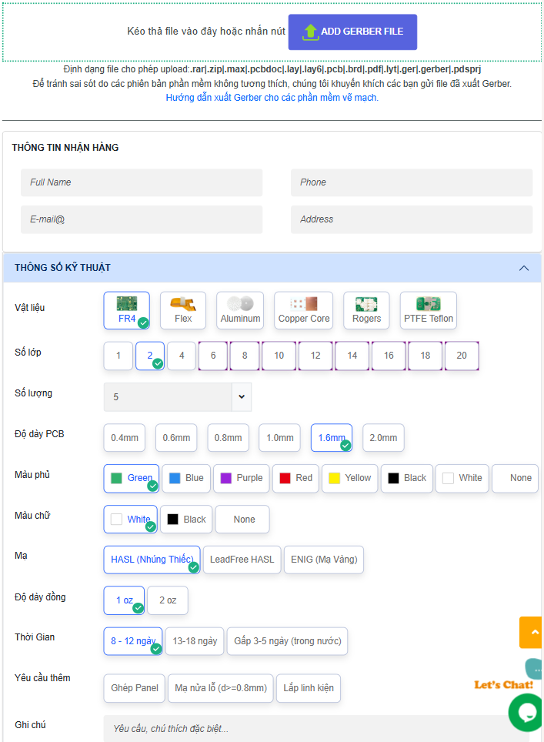Choose 1.0mm PCB thickness
The width and height of the screenshot is (544, 742).
(x=279, y=438)
